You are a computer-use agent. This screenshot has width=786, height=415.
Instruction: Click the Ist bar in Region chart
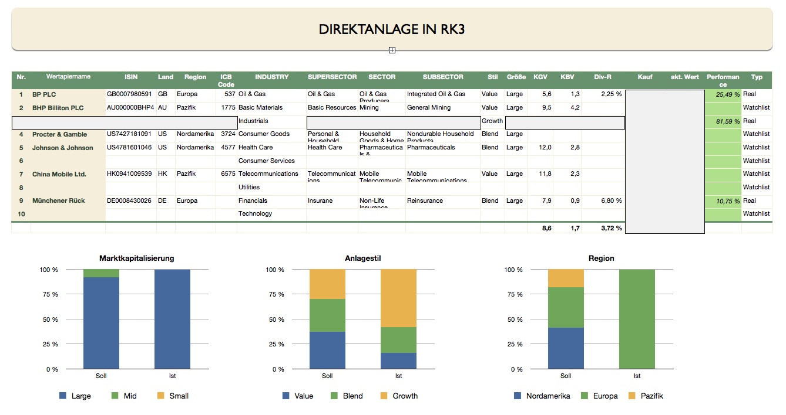pyautogui.click(x=637, y=319)
